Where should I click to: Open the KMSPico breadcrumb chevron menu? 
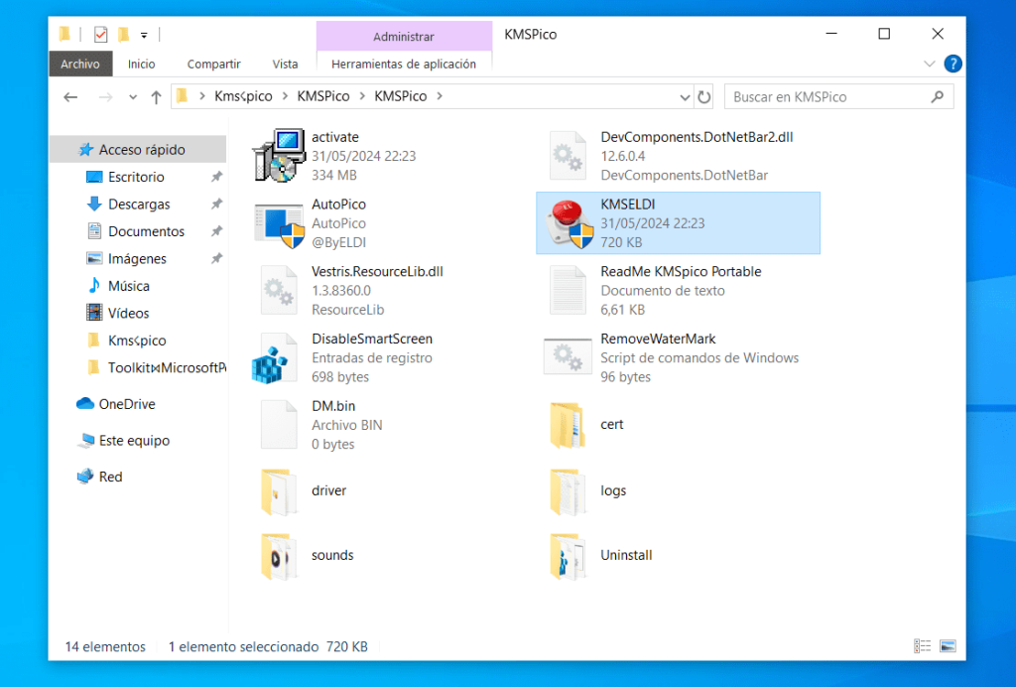pos(360,96)
